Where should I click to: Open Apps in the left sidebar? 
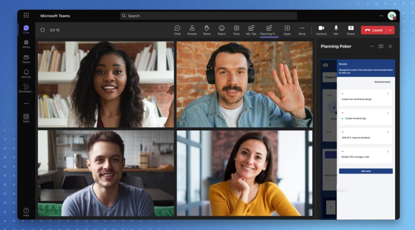click(x=26, y=118)
